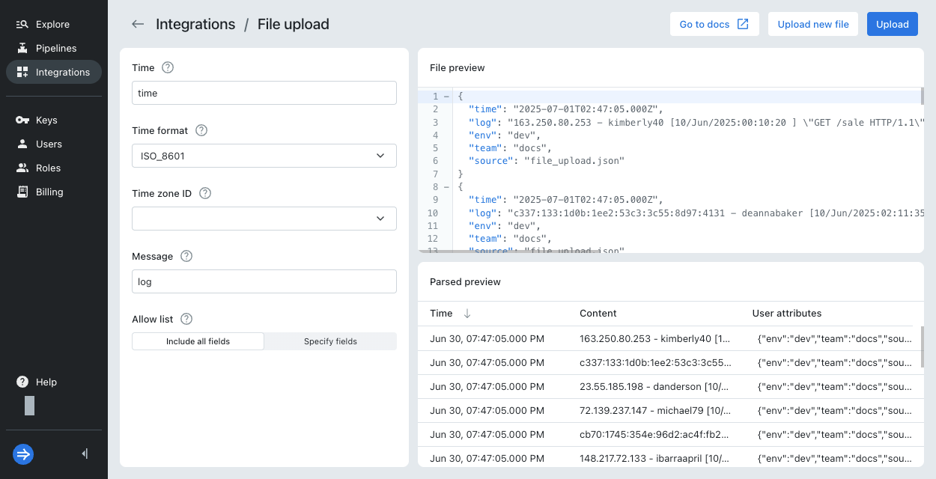Screen dimensions: 936x479
Task: Click help icon next to Time format
Action: [x=201, y=130]
